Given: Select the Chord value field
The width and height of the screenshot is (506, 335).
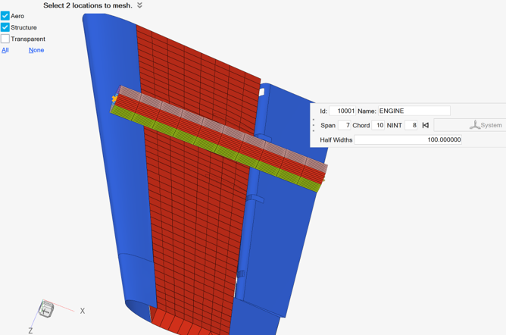Looking at the screenshot, I should 379,125.
